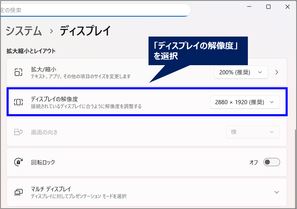
Task: Go back to システム in breadcrumb
Action: point(24,31)
